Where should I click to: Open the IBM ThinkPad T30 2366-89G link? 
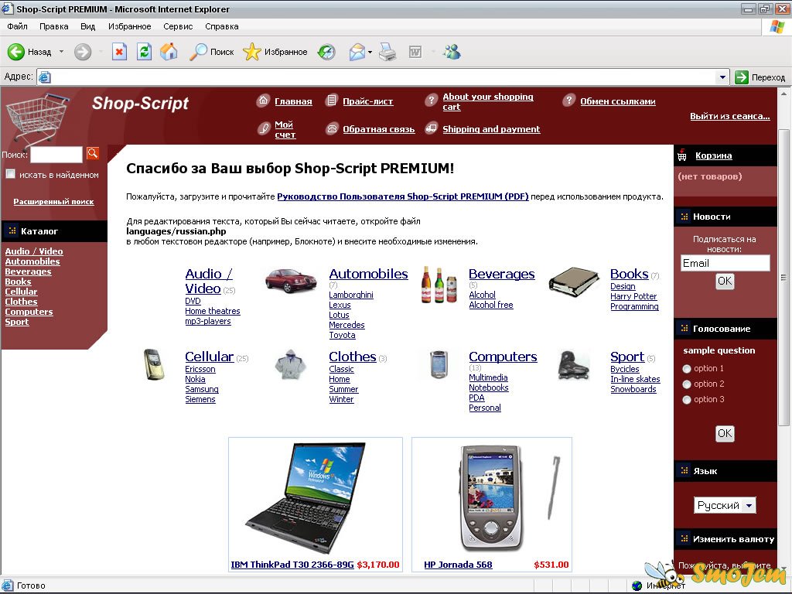tap(292, 565)
